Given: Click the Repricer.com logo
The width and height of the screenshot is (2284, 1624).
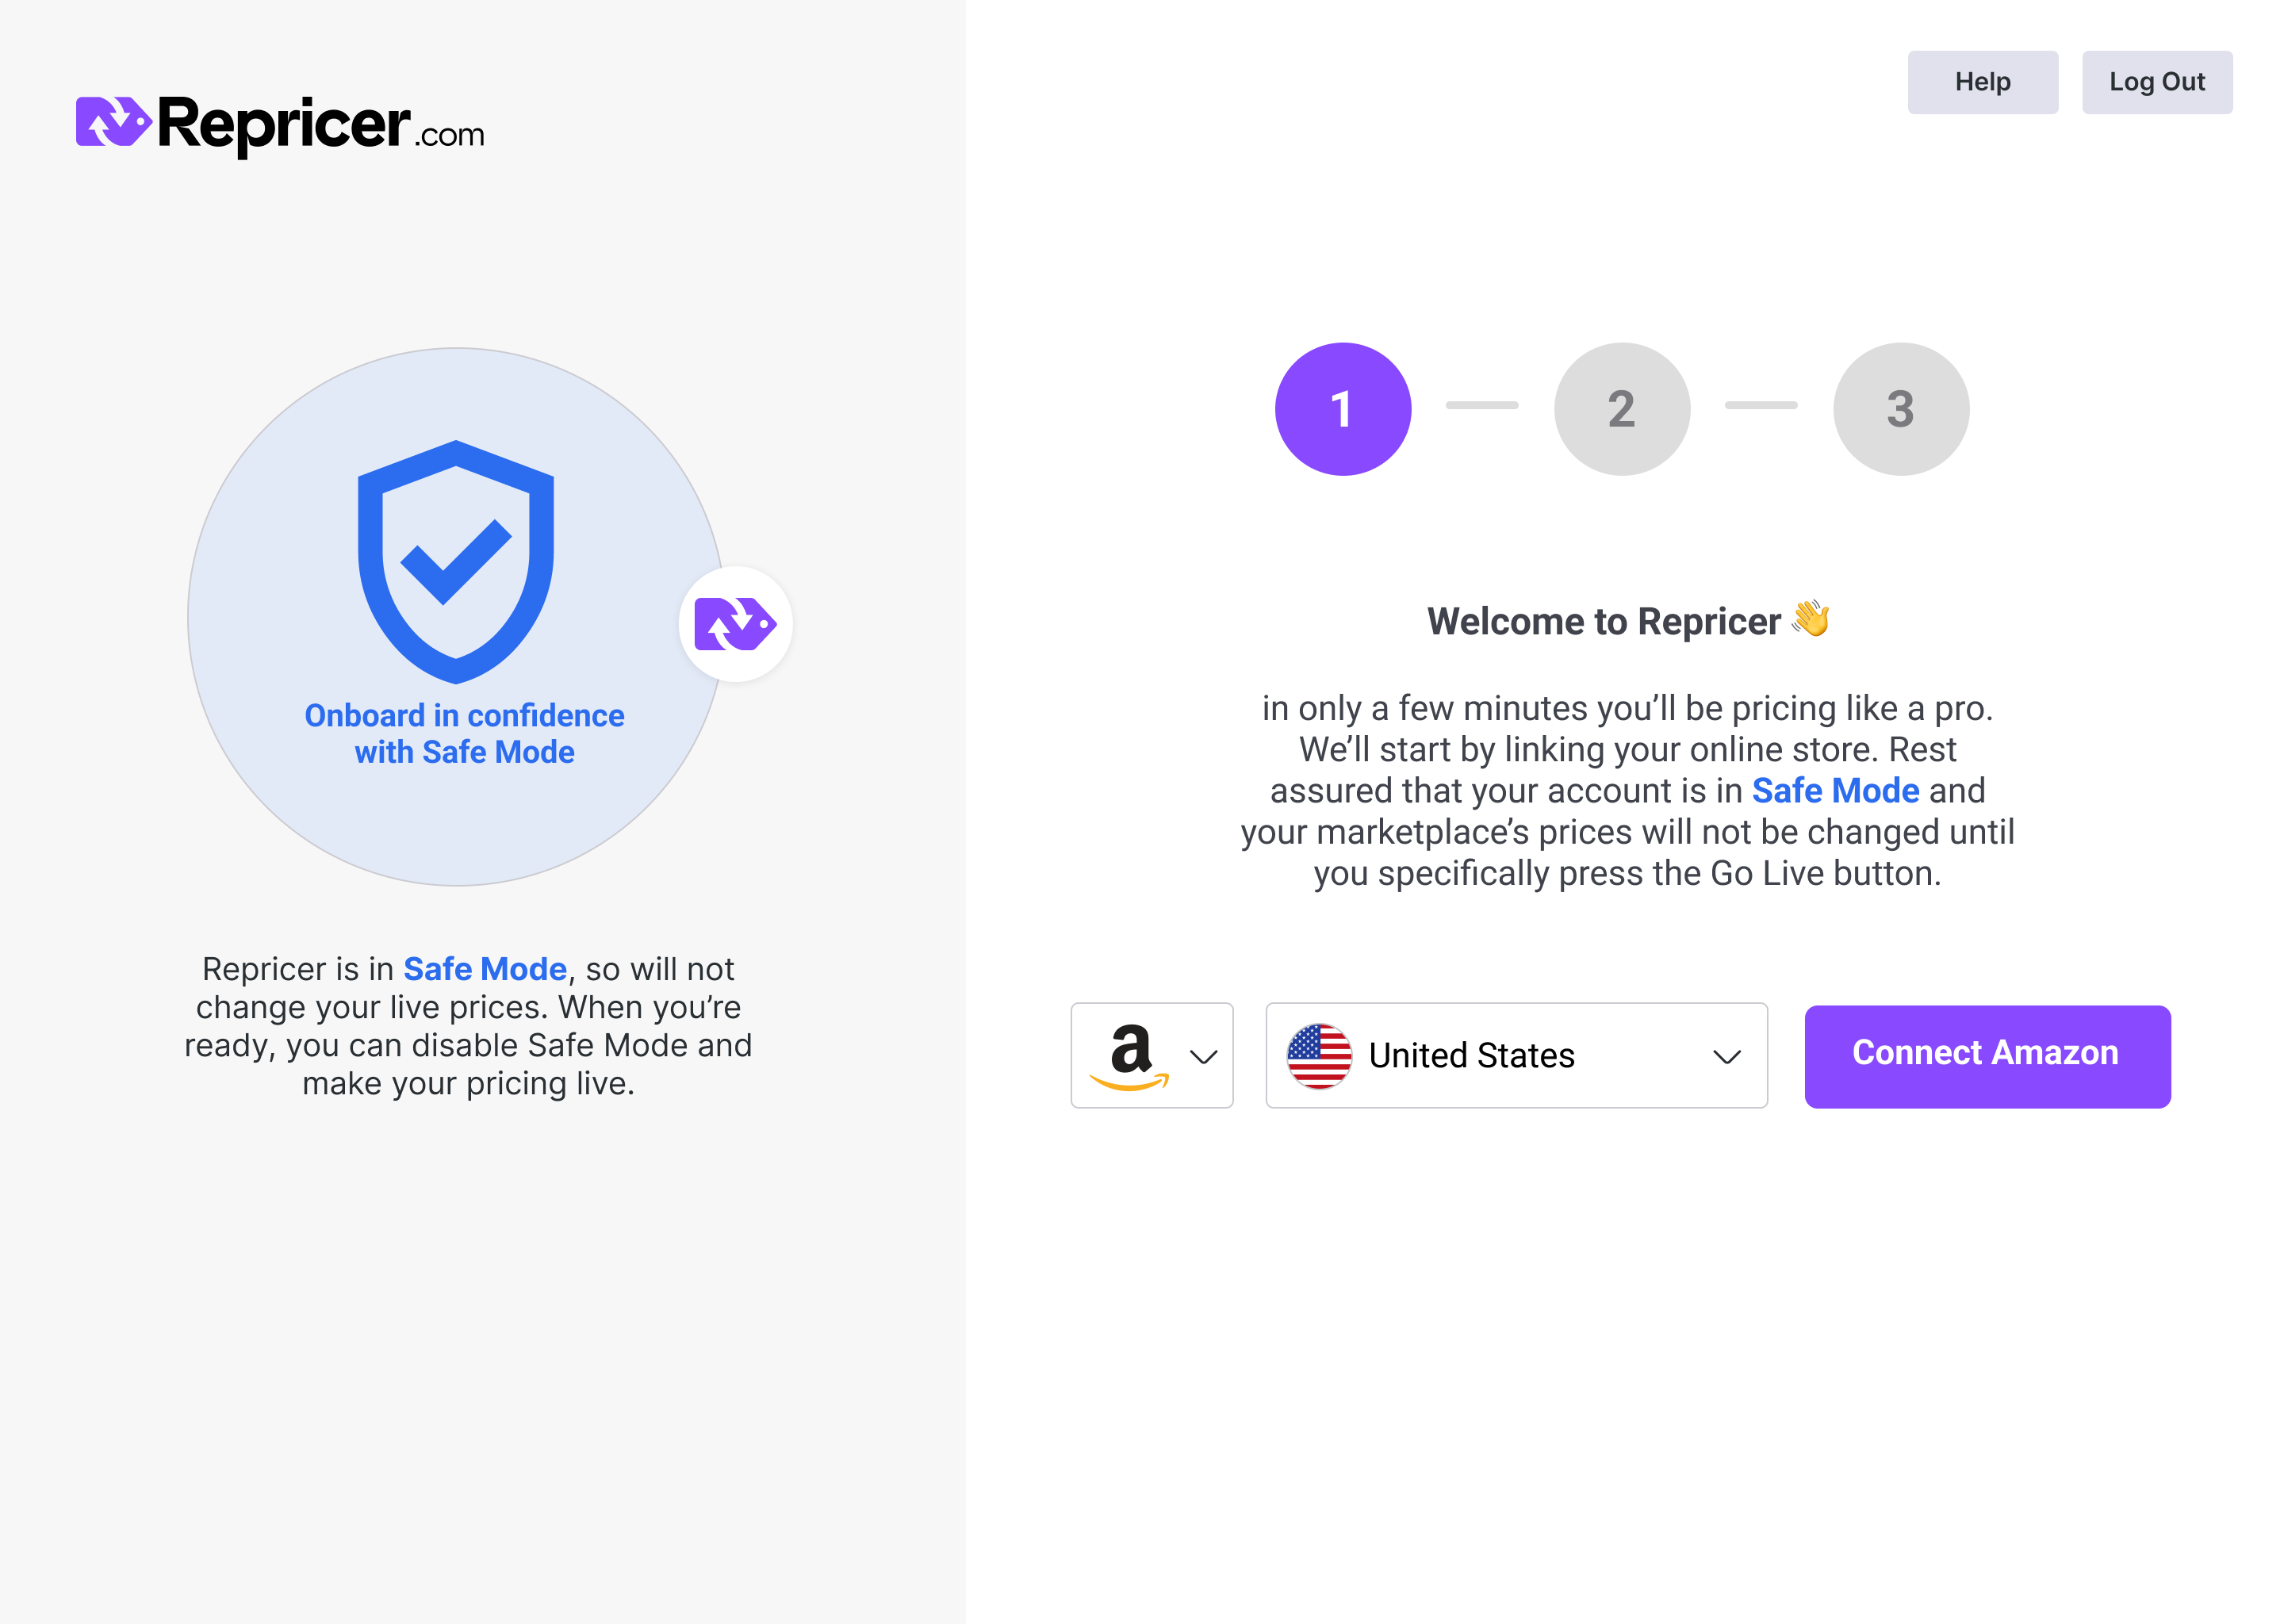Looking at the screenshot, I should click(280, 125).
